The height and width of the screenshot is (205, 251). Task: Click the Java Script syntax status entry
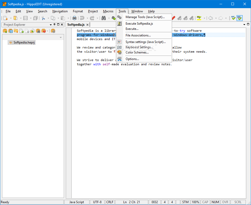pyautogui.click(x=77, y=202)
